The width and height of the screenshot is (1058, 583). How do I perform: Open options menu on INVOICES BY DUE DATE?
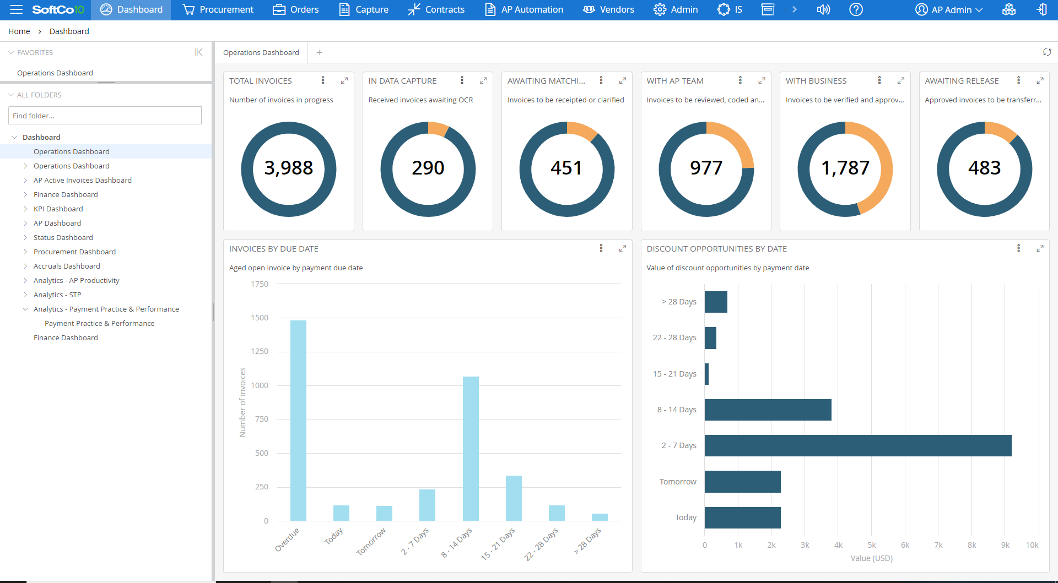coord(601,248)
